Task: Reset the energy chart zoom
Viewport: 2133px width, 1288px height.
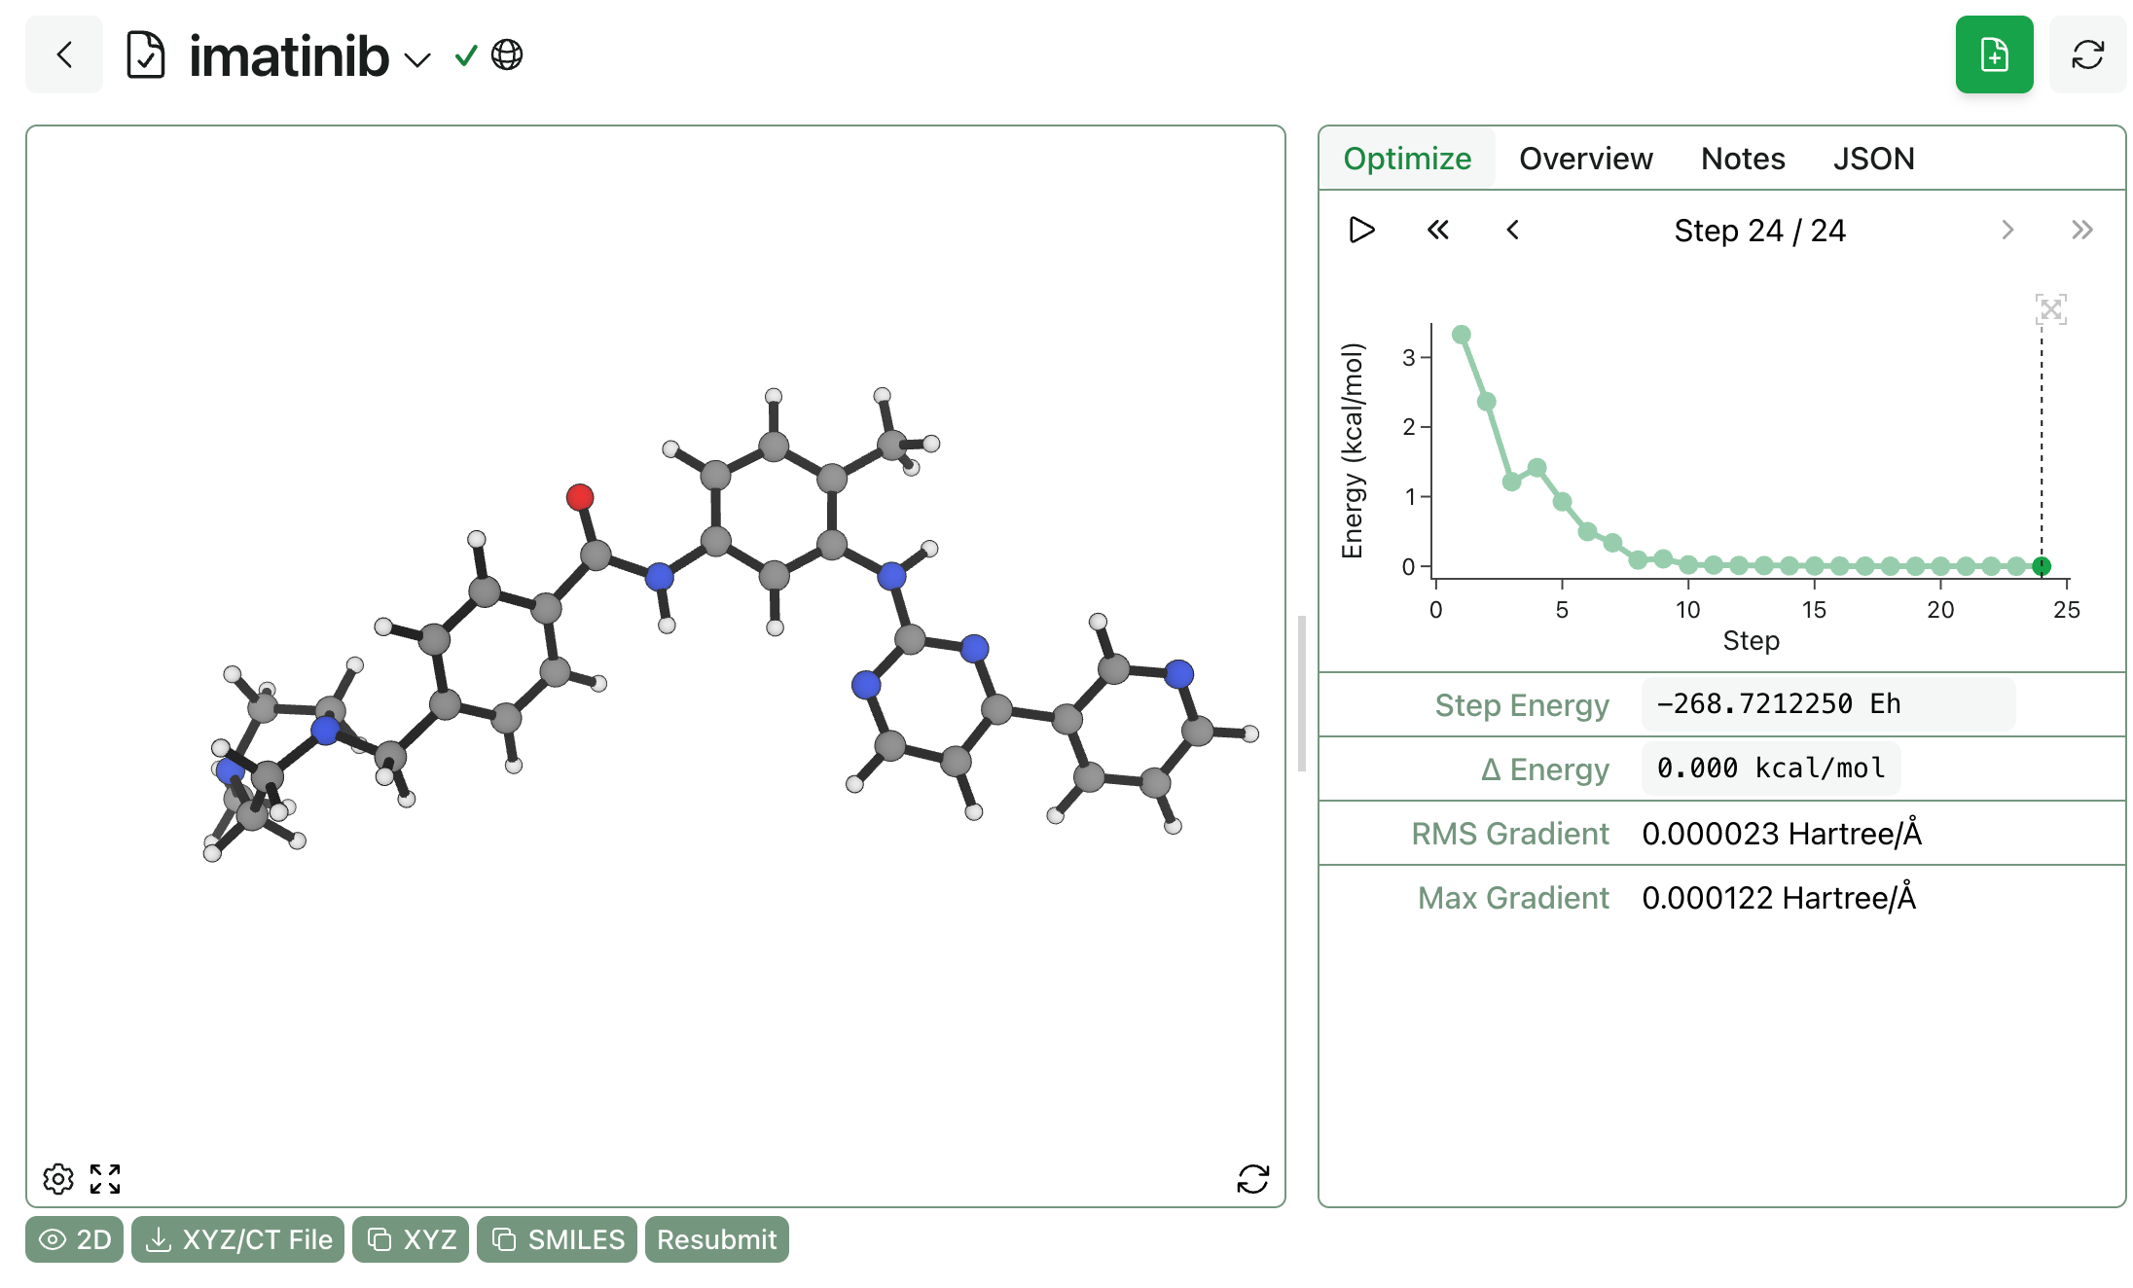Action: click(2050, 310)
